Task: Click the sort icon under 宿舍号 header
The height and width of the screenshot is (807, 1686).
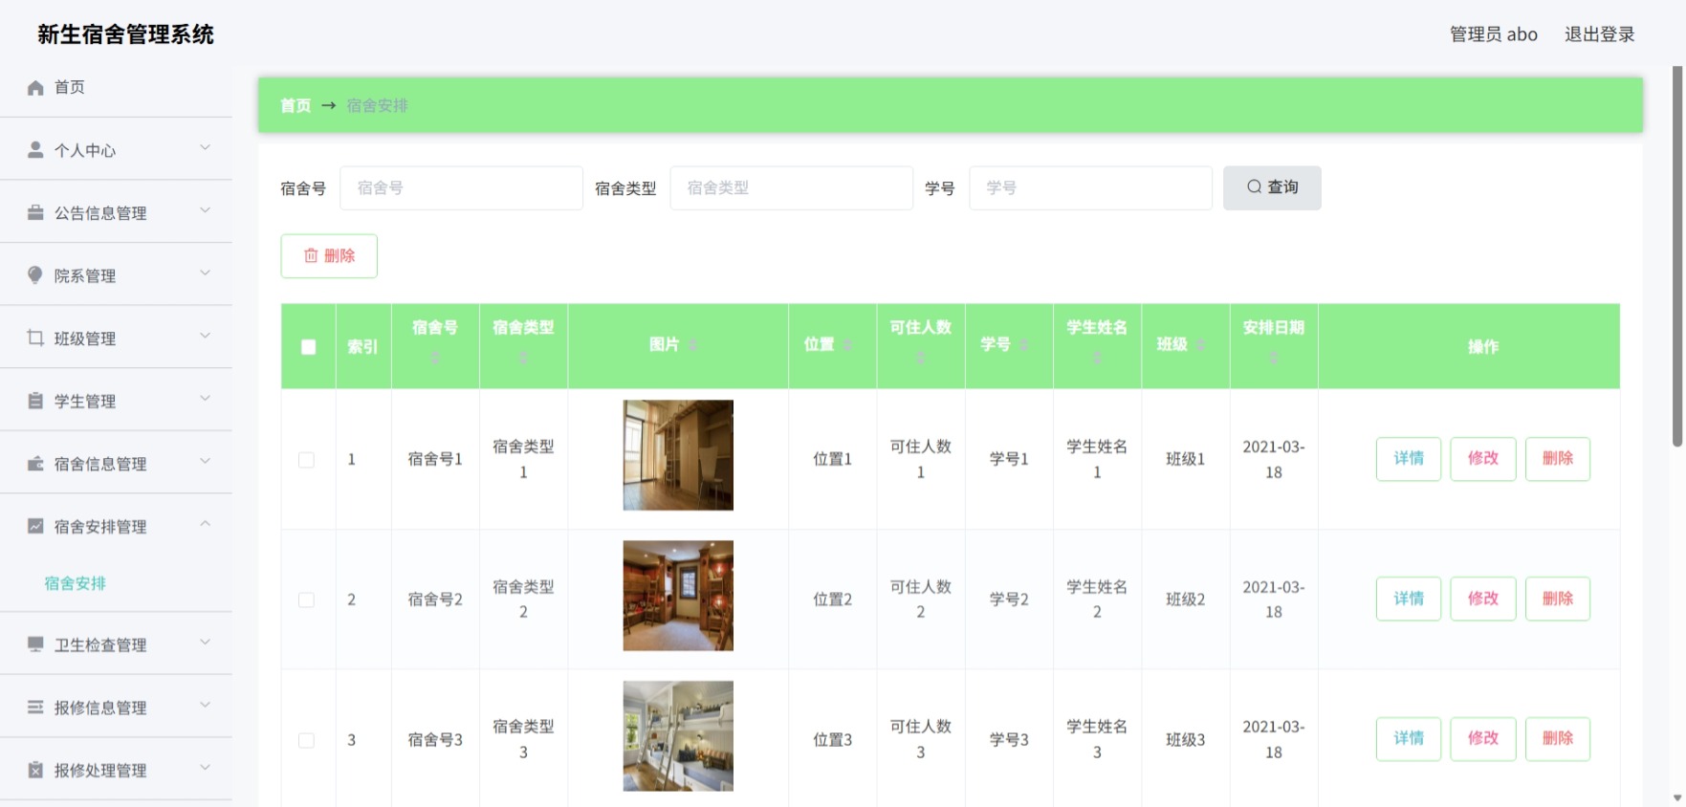Action: (435, 358)
